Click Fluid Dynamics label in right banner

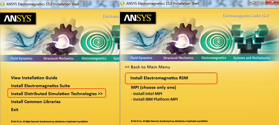point(141,58)
